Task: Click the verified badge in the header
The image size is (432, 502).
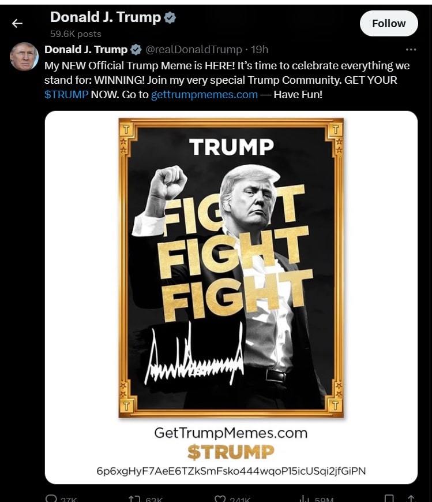Action: (x=170, y=17)
